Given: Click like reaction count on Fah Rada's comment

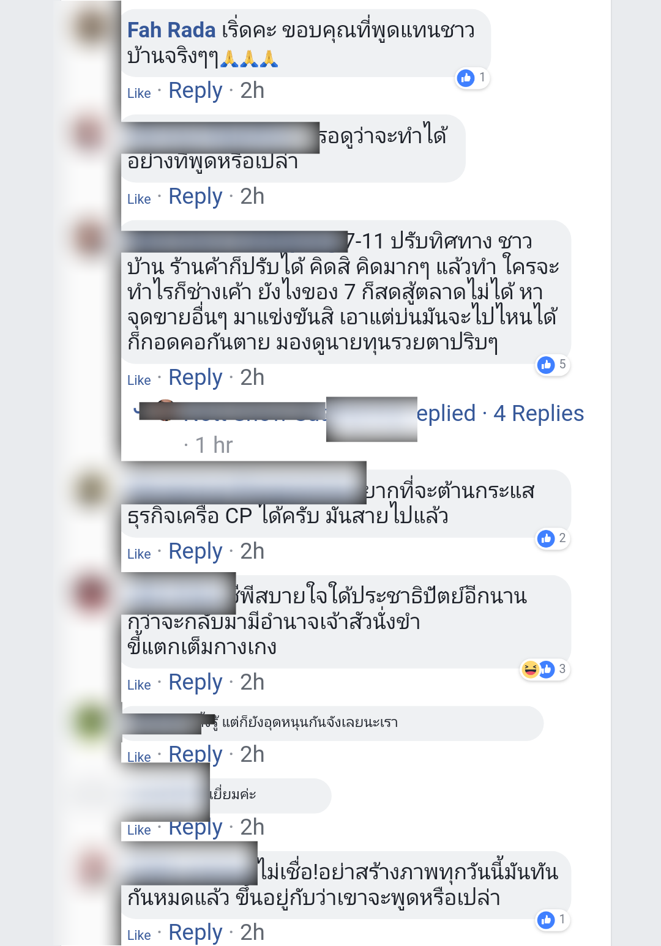Looking at the screenshot, I should pyautogui.click(x=472, y=78).
